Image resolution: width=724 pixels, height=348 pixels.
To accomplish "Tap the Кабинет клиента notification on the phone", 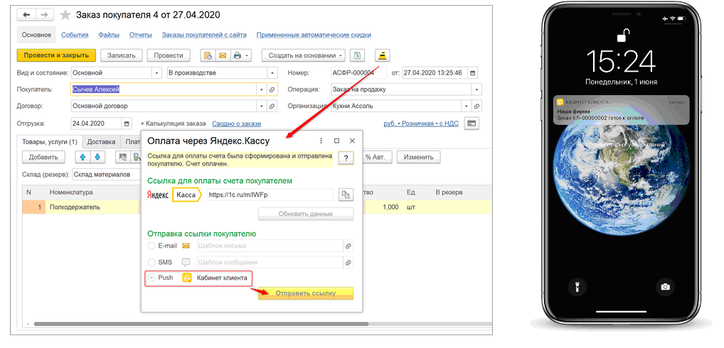I will pyautogui.click(x=621, y=109).
